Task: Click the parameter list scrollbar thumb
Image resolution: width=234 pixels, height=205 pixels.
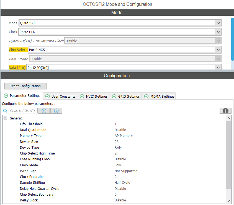Action: point(228,155)
